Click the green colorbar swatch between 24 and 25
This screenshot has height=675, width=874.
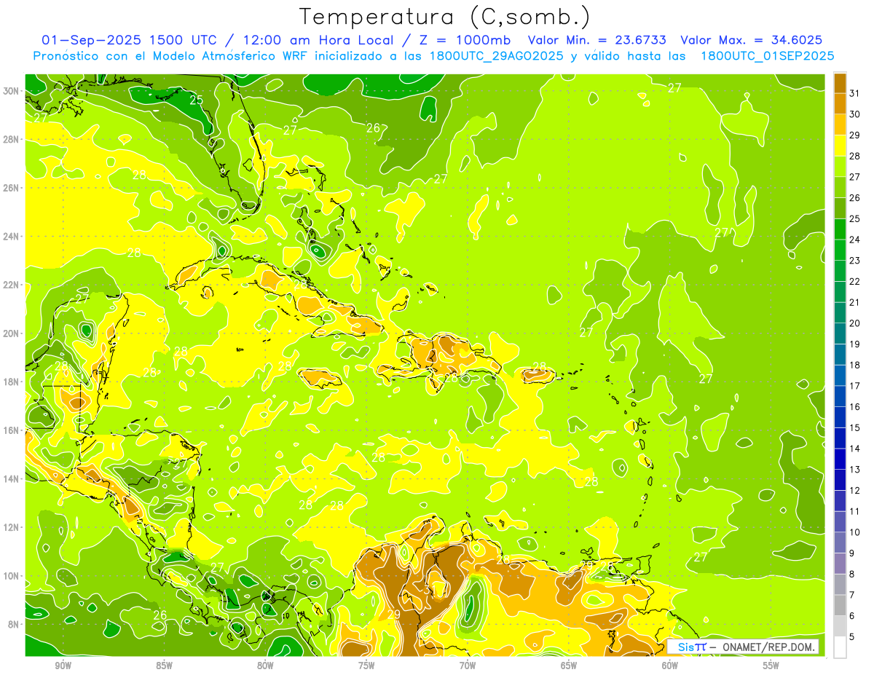(x=840, y=229)
